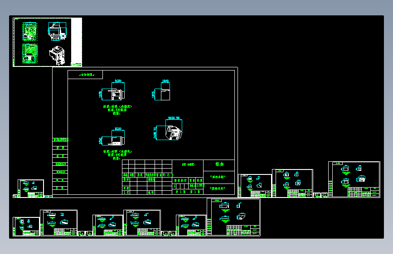
Task: Open the large sheet at the far right
Action: tap(354, 179)
